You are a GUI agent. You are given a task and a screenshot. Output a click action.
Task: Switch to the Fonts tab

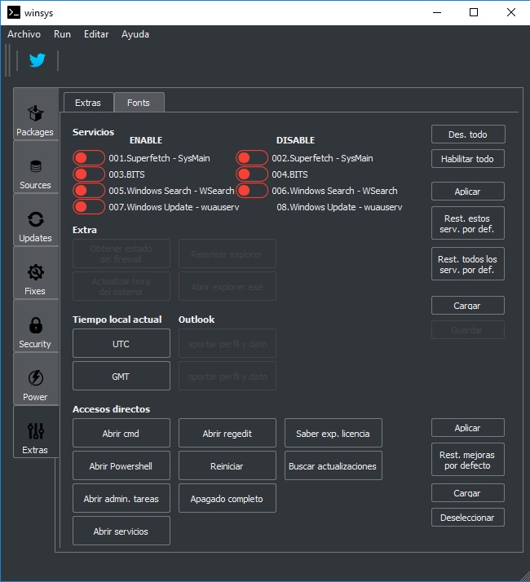[139, 103]
